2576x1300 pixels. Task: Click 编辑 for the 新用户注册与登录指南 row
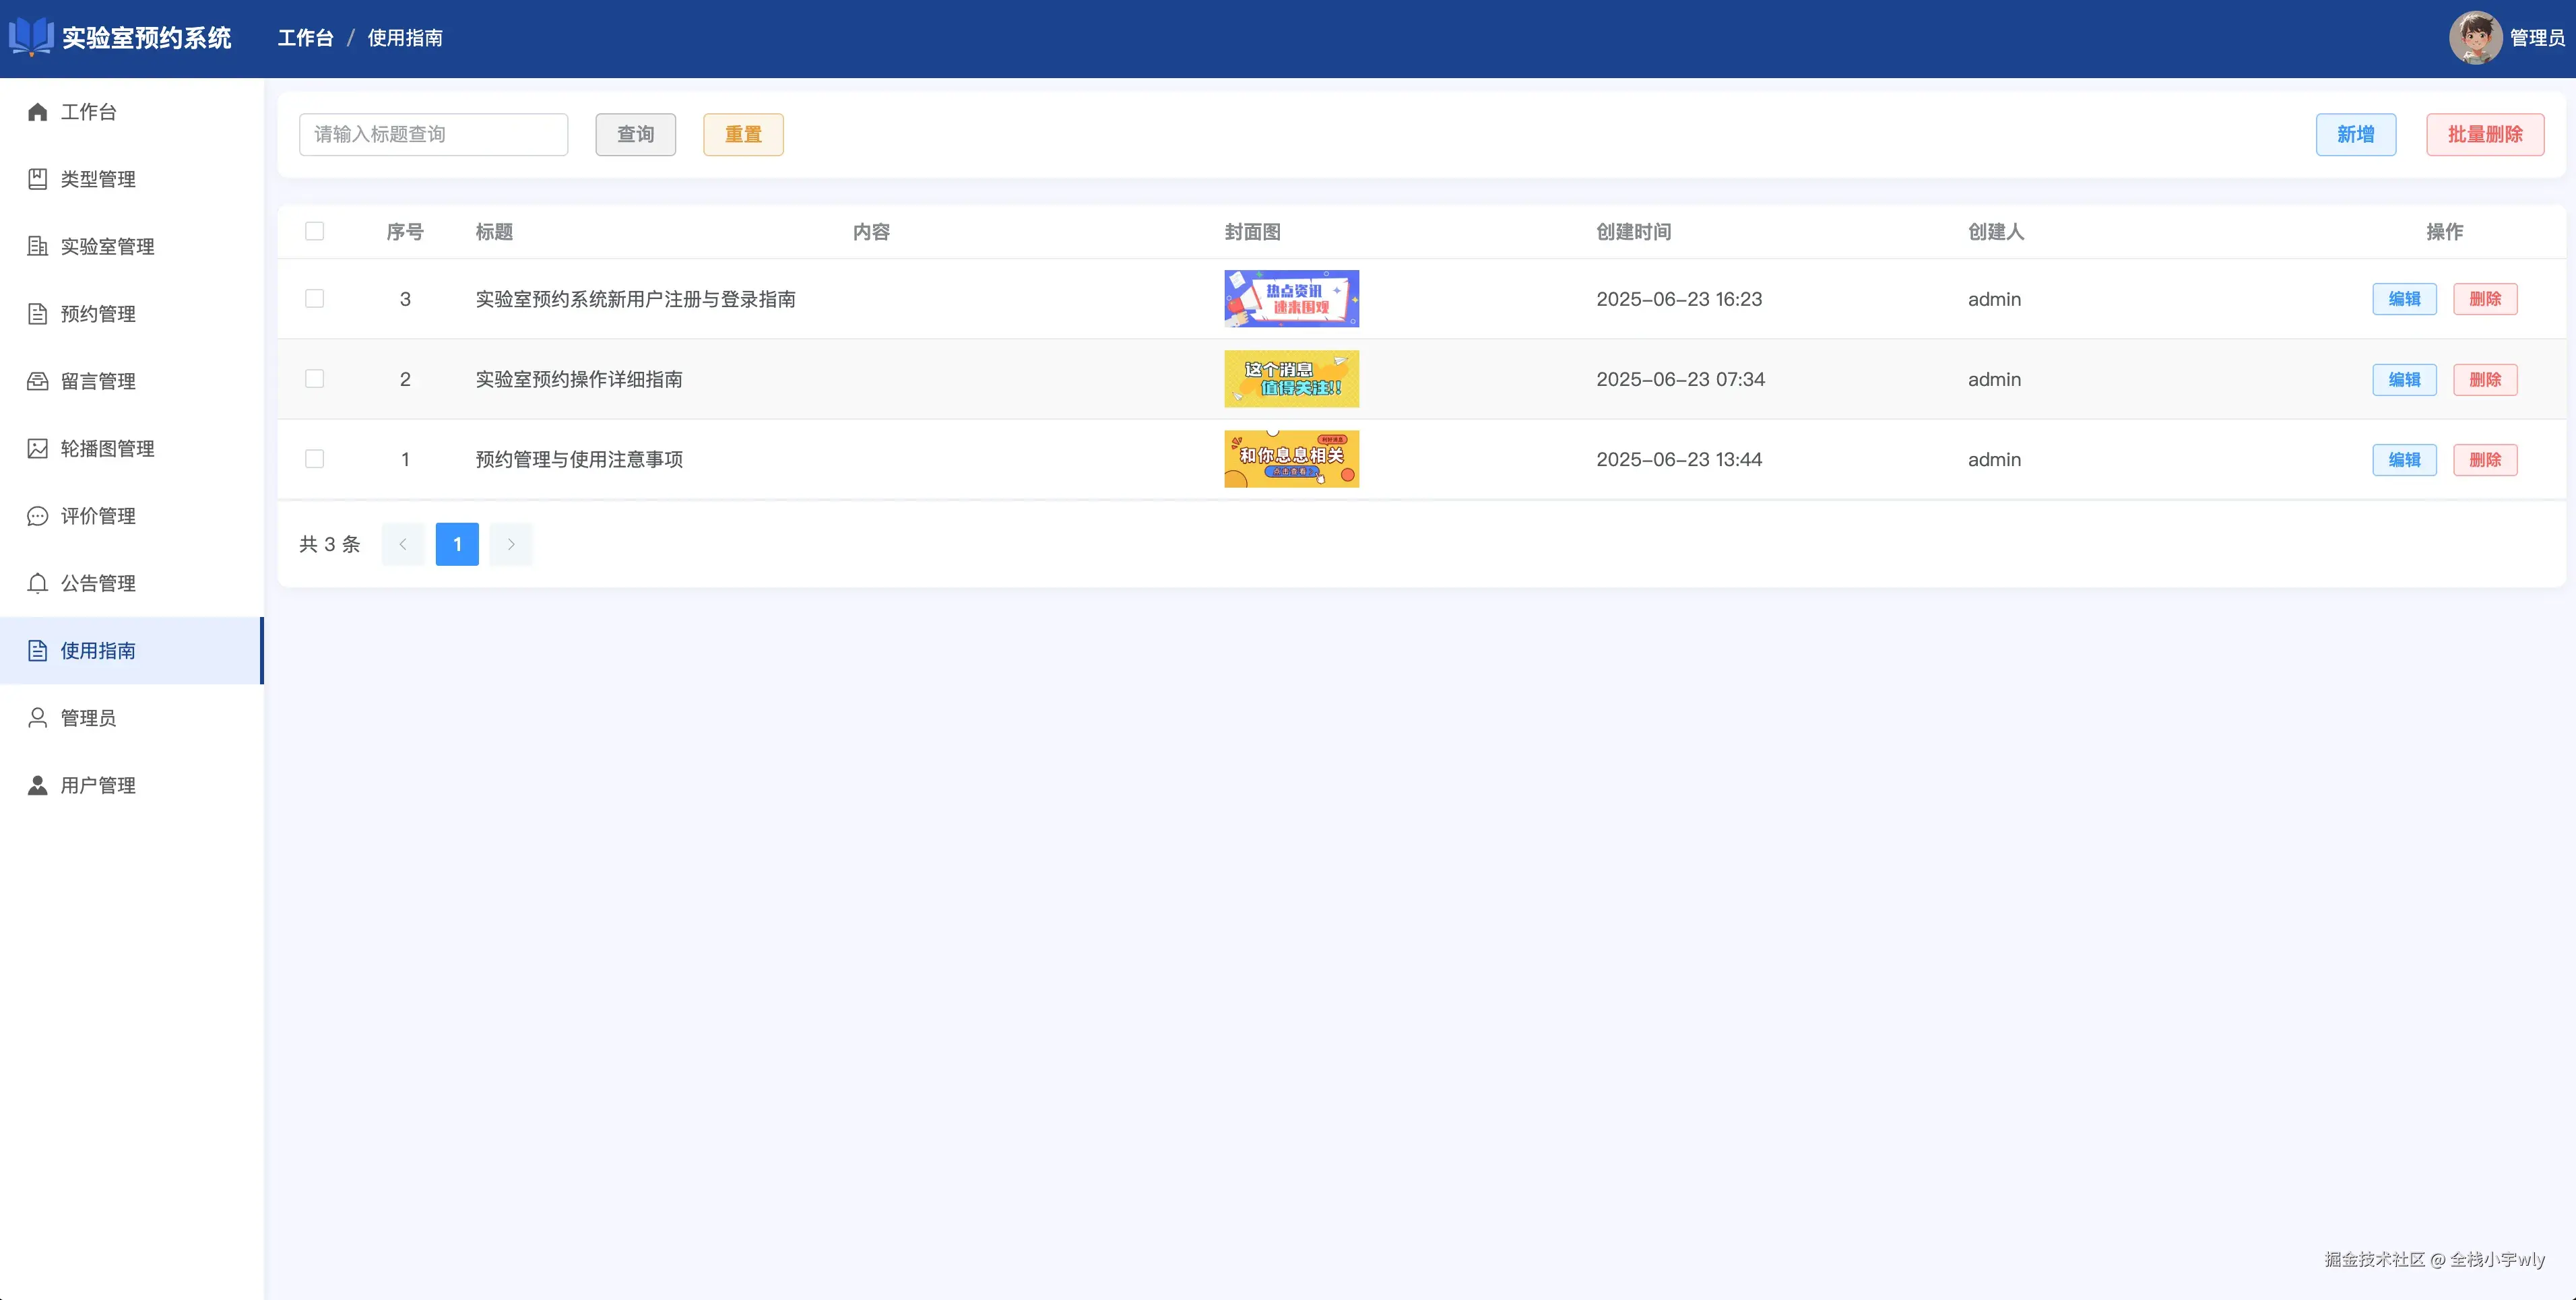(x=2404, y=299)
